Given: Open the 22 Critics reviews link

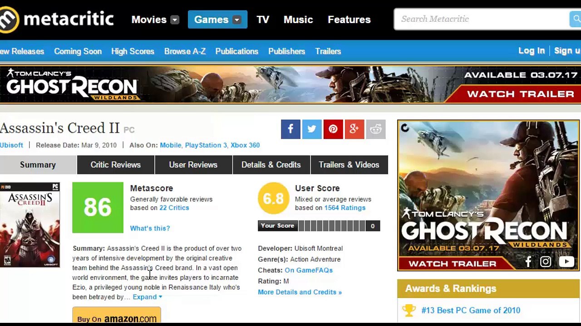Looking at the screenshot, I should coord(174,208).
